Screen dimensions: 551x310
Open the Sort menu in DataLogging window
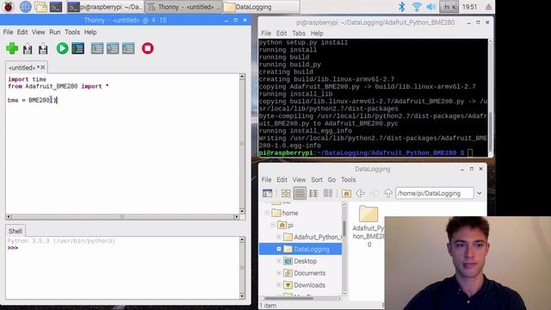tap(317, 180)
